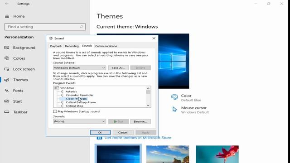Click the Program Events scroll down arrow
290x163 pixels.
[148, 105]
